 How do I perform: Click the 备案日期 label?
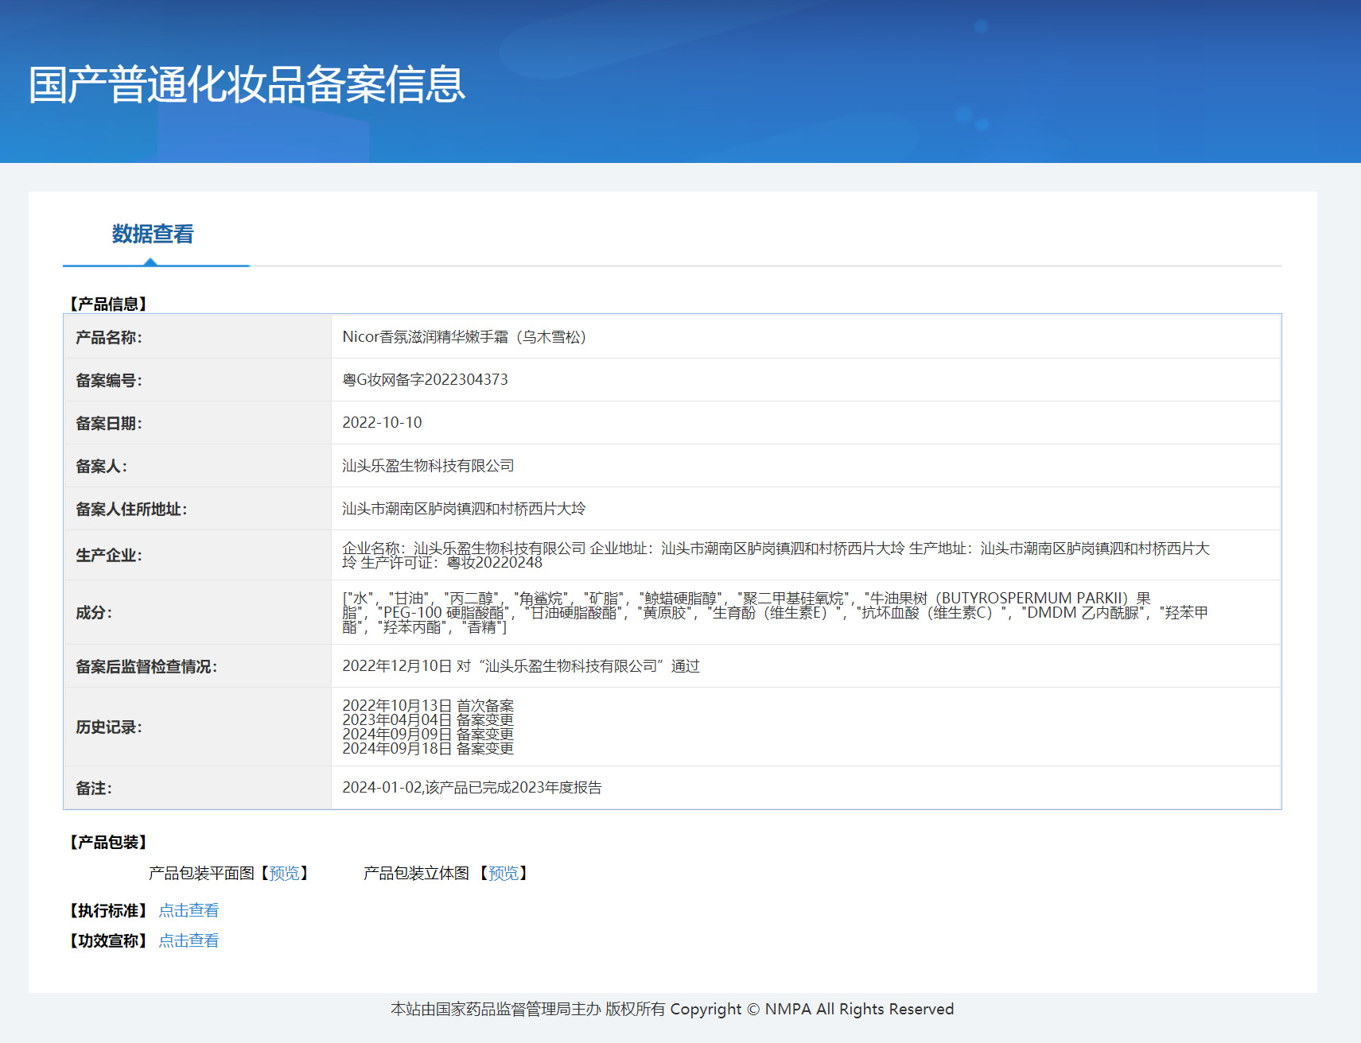pos(109,423)
